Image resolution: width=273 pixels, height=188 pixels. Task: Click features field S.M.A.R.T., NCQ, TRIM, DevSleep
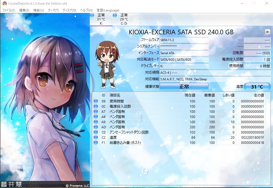[x=215, y=79]
